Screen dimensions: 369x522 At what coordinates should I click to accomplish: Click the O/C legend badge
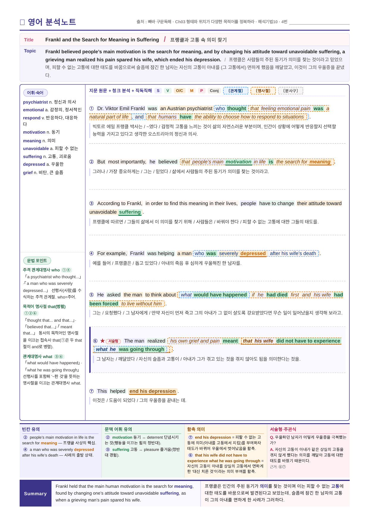point(179,91)
